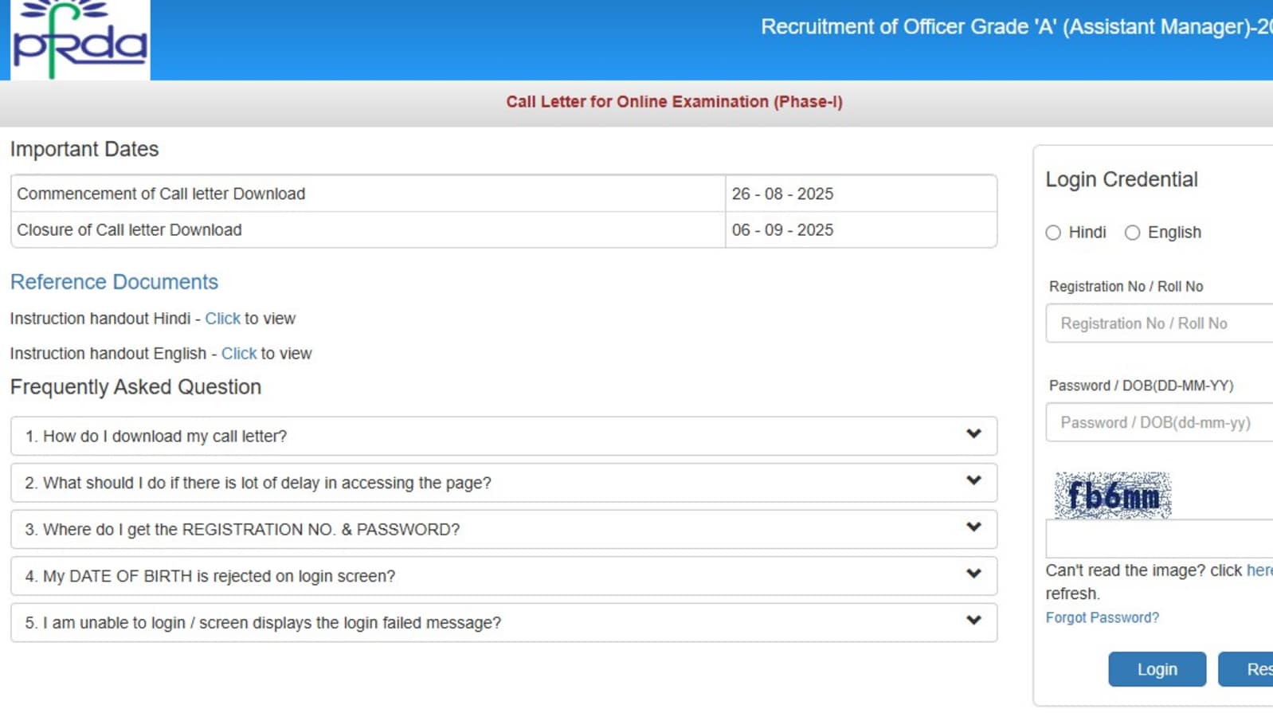Viewport: 1273px width, 717px height.
Task: Click chevron next to DATE OF BIRTH rejected question
Action: pyautogui.click(x=973, y=574)
